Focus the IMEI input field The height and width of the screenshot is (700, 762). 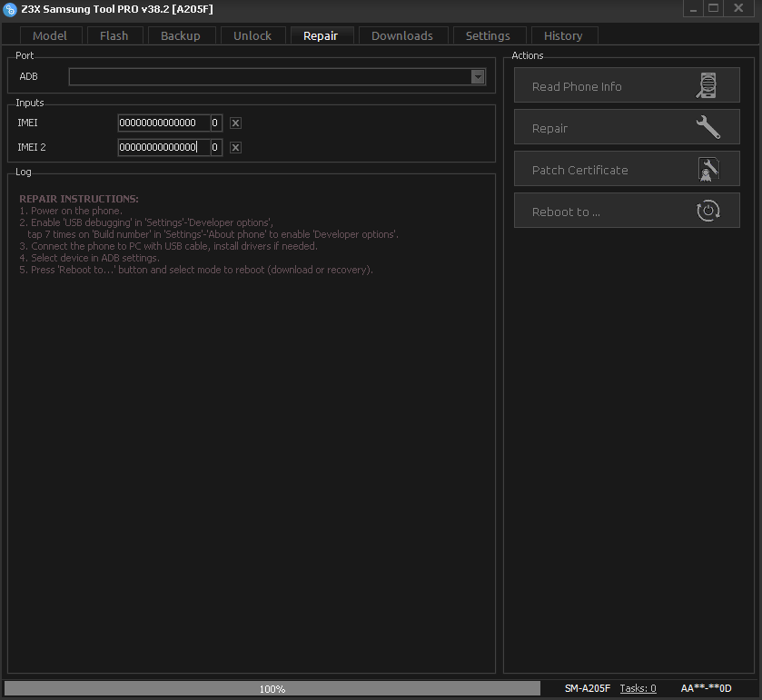[x=164, y=123]
